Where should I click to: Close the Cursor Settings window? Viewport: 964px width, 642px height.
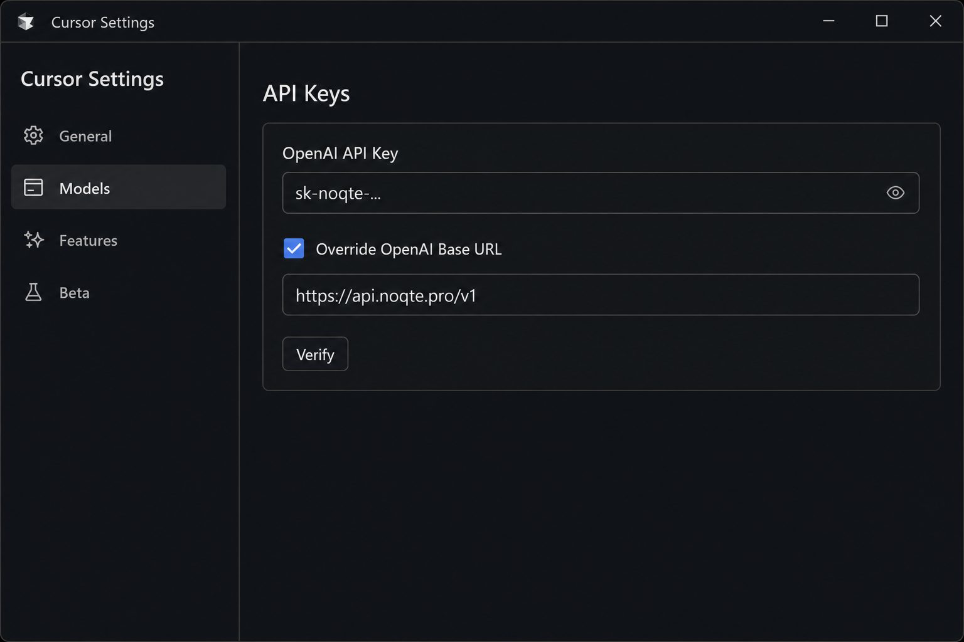(x=935, y=21)
